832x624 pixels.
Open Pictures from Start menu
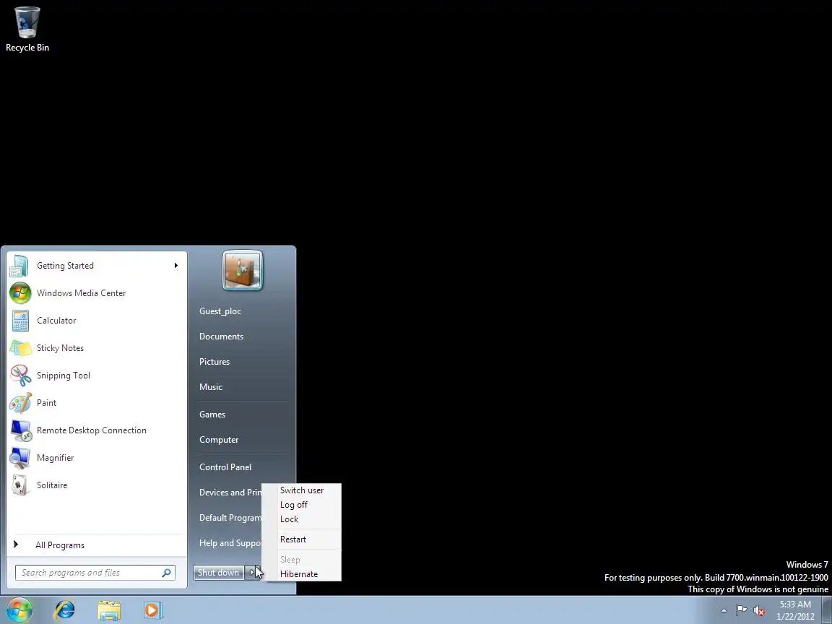tap(214, 362)
